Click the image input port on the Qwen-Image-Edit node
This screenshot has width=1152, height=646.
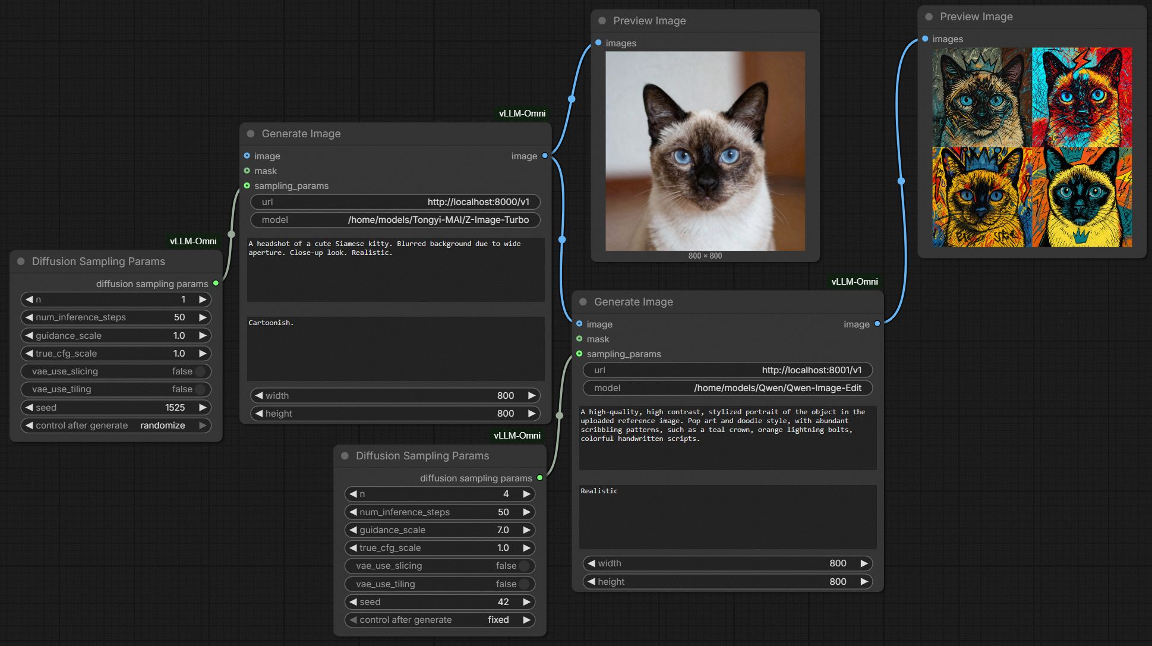579,324
